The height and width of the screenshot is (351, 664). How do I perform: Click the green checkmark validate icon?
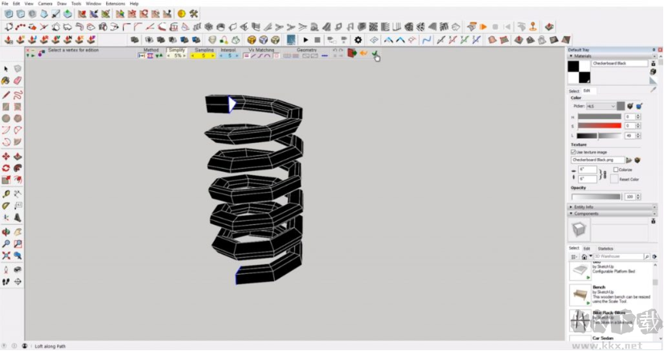375,54
